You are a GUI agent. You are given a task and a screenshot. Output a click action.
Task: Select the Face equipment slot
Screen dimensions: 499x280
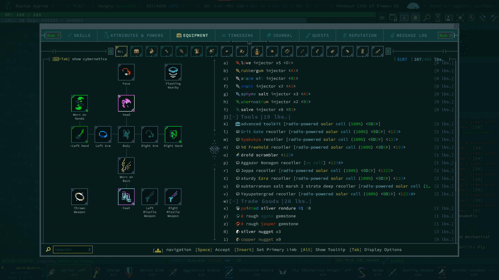pos(126,72)
